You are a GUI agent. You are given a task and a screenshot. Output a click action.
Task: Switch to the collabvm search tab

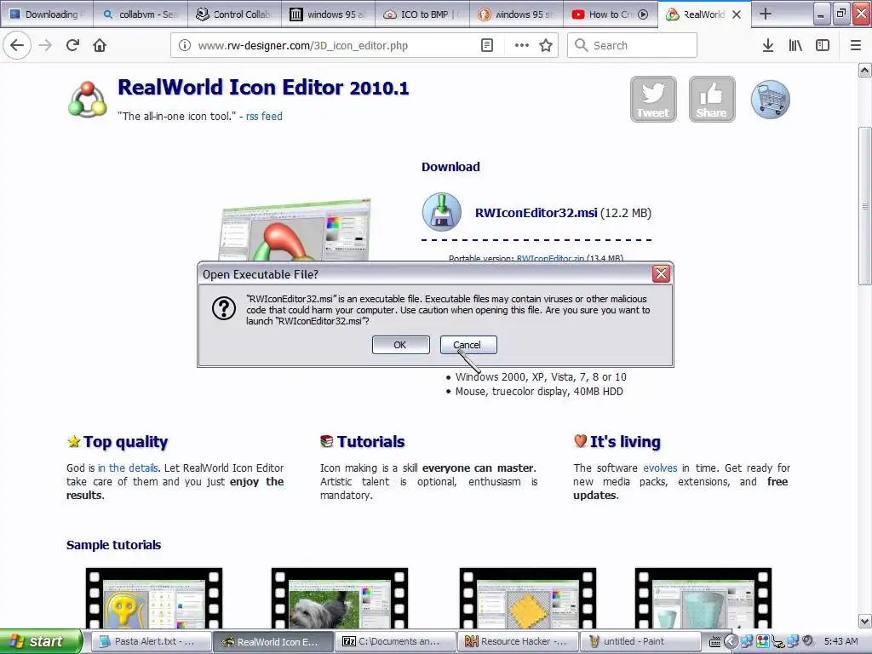point(141,14)
